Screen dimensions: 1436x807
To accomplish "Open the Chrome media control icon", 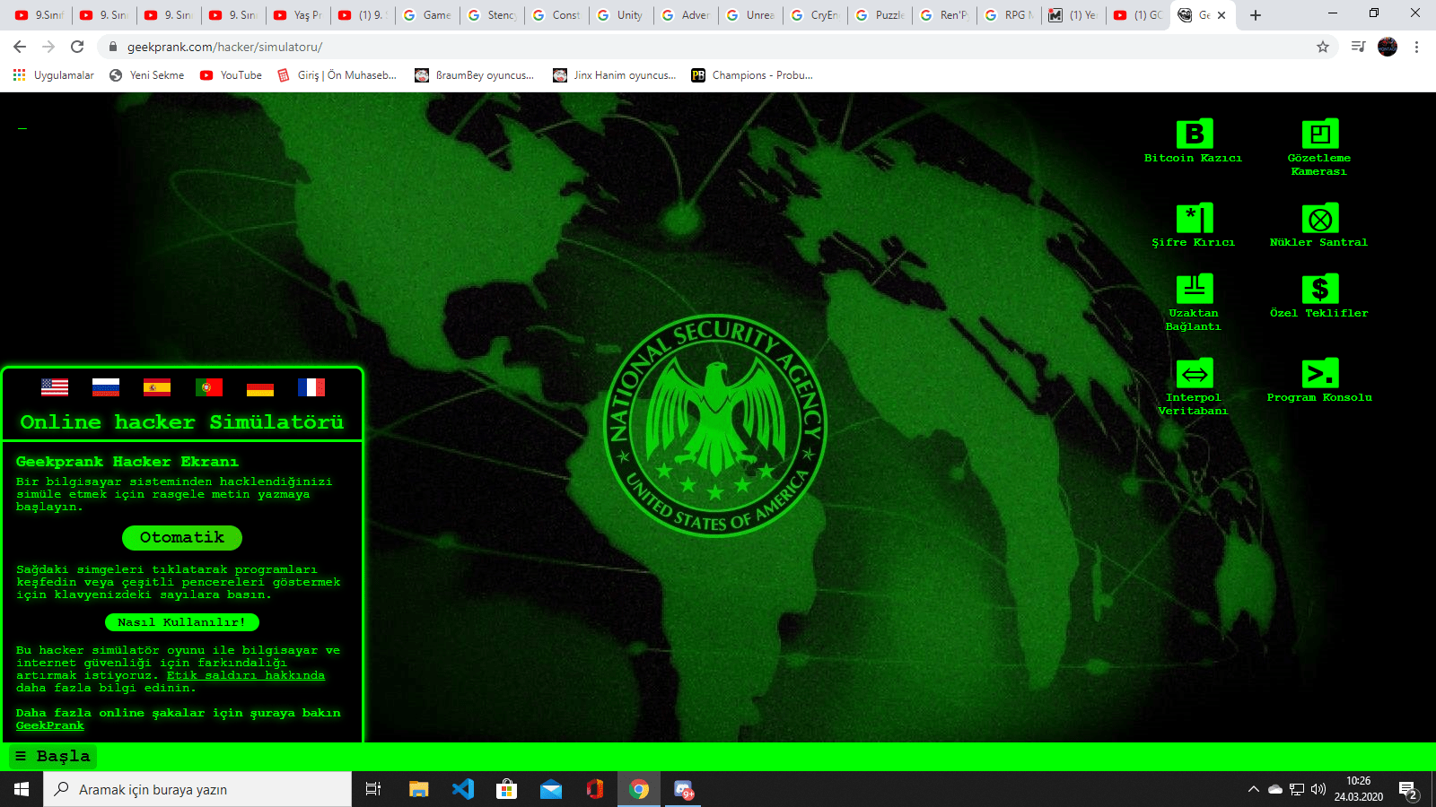I will [x=1358, y=47].
